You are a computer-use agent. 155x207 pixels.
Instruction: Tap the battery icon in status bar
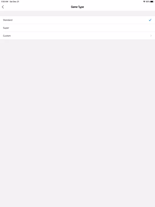pyautogui.click(x=152, y=2)
